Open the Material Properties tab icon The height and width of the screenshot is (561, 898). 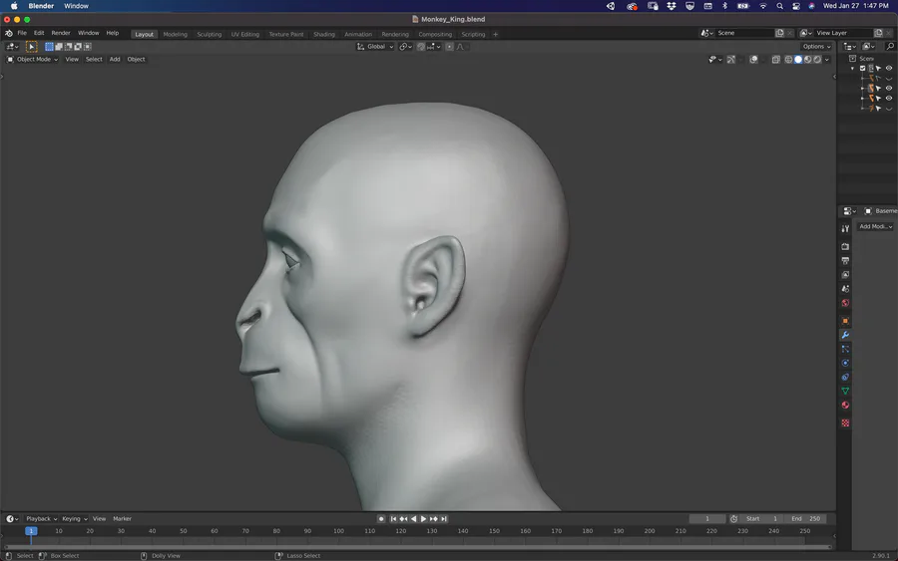pyautogui.click(x=845, y=406)
